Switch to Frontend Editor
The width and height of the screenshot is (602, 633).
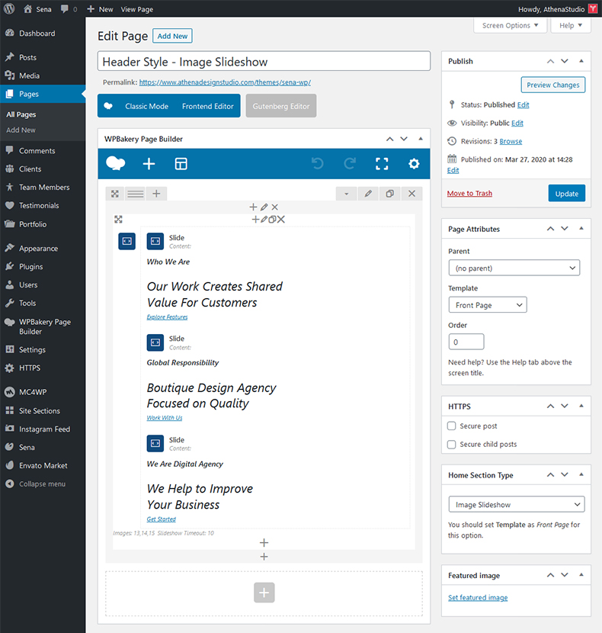click(x=208, y=106)
